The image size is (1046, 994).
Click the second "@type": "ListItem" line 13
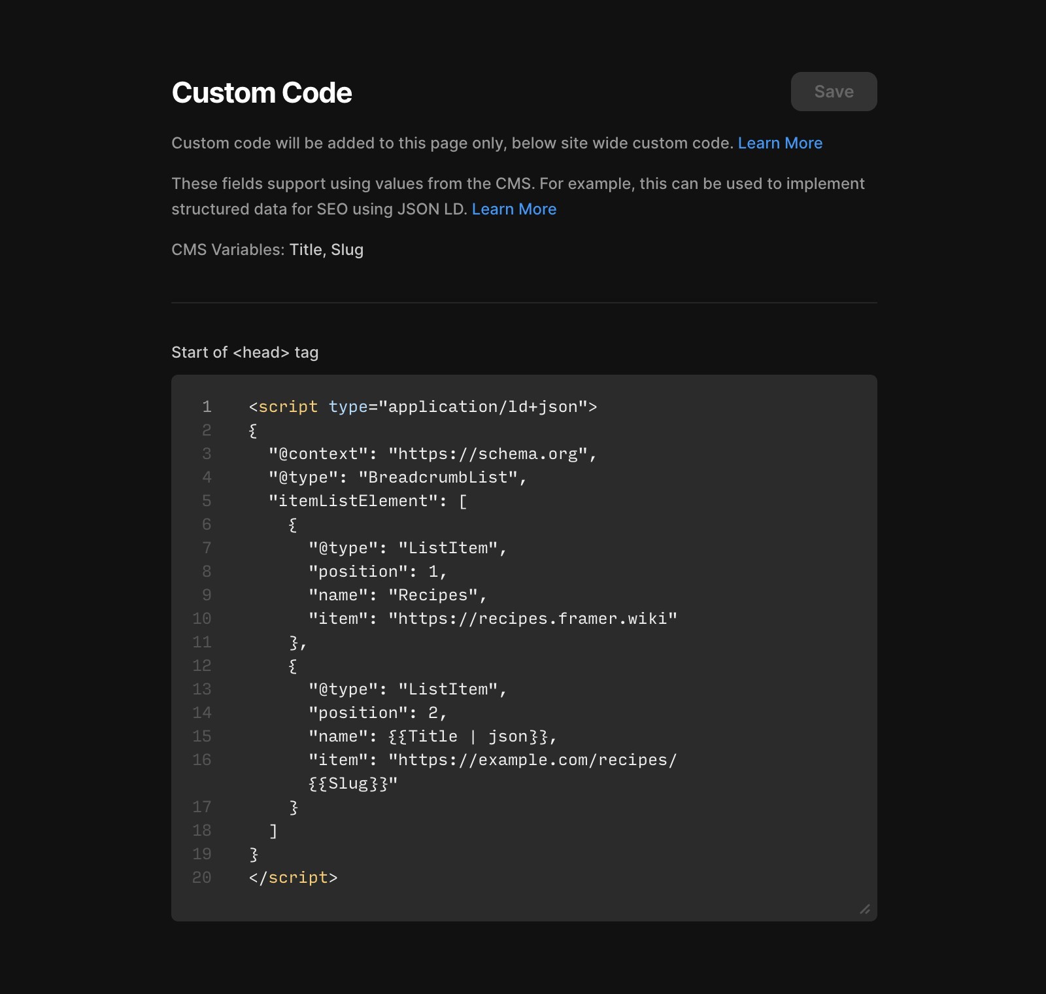[x=408, y=689]
